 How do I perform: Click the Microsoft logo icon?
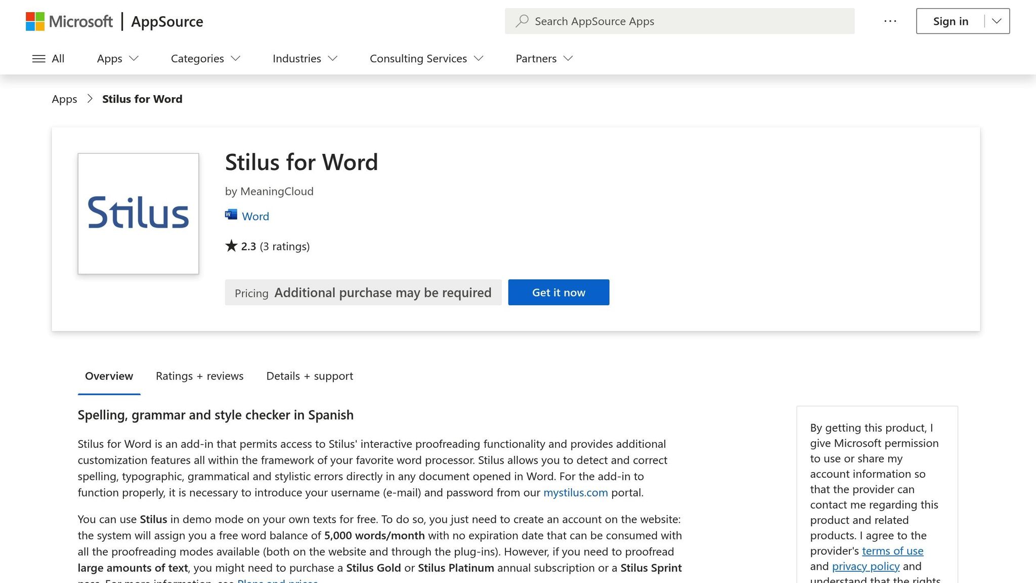tap(35, 21)
